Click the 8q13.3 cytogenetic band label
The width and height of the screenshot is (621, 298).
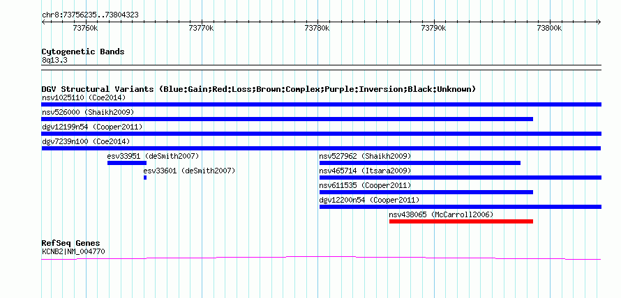click(x=54, y=60)
